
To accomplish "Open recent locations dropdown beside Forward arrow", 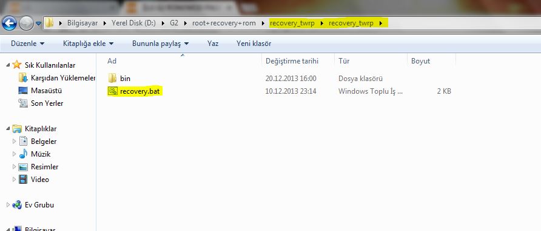I will (x=38, y=24).
